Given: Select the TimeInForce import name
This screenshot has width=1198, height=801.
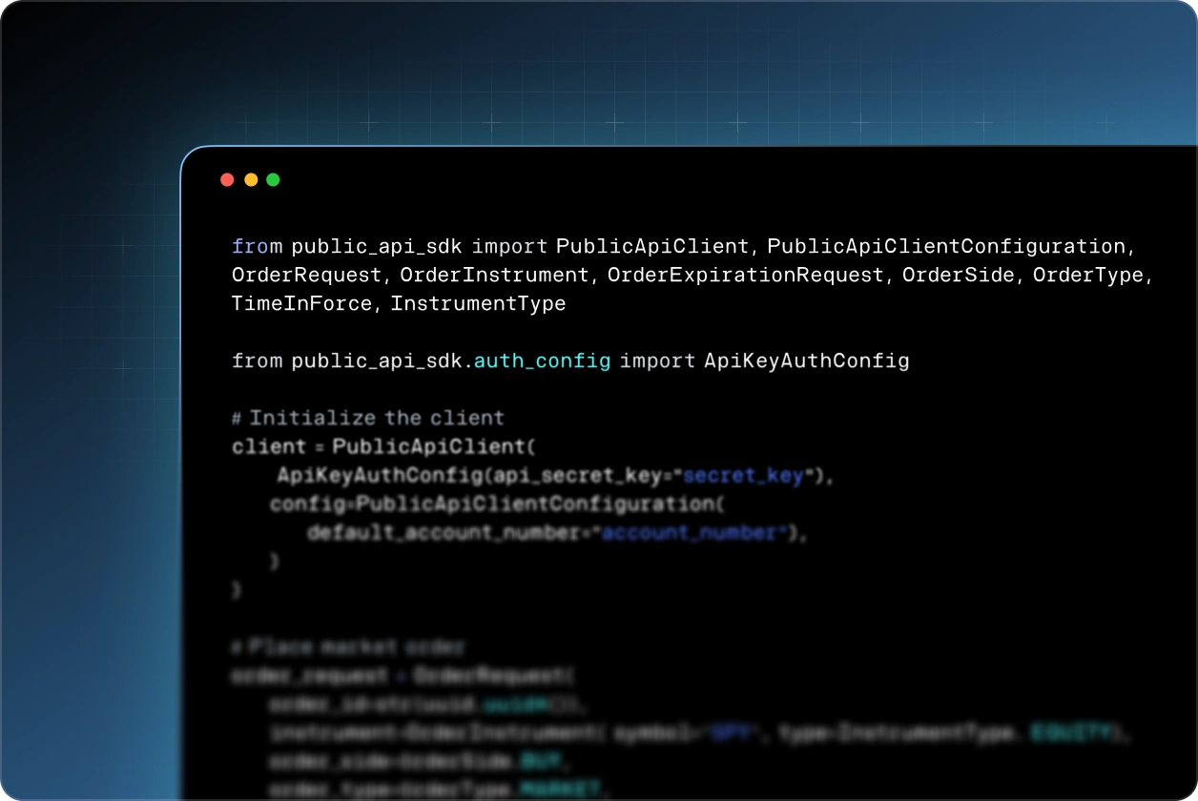Looking at the screenshot, I should (301, 304).
